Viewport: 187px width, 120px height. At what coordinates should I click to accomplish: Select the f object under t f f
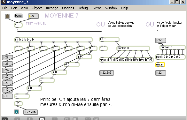pyautogui.click(x=103, y=48)
